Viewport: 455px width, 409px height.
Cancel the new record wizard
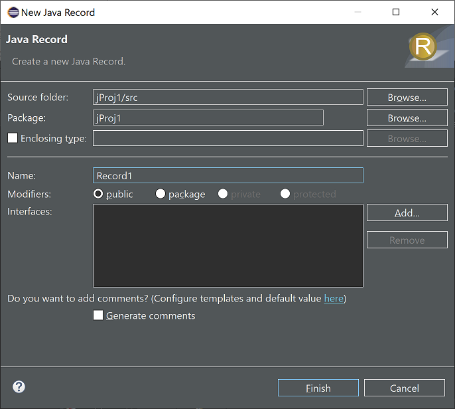(404, 388)
